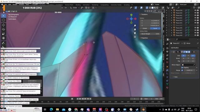The height and width of the screenshot is (112, 200).
Task: Open the Render properties tab icon
Action: (x=167, y=48)
